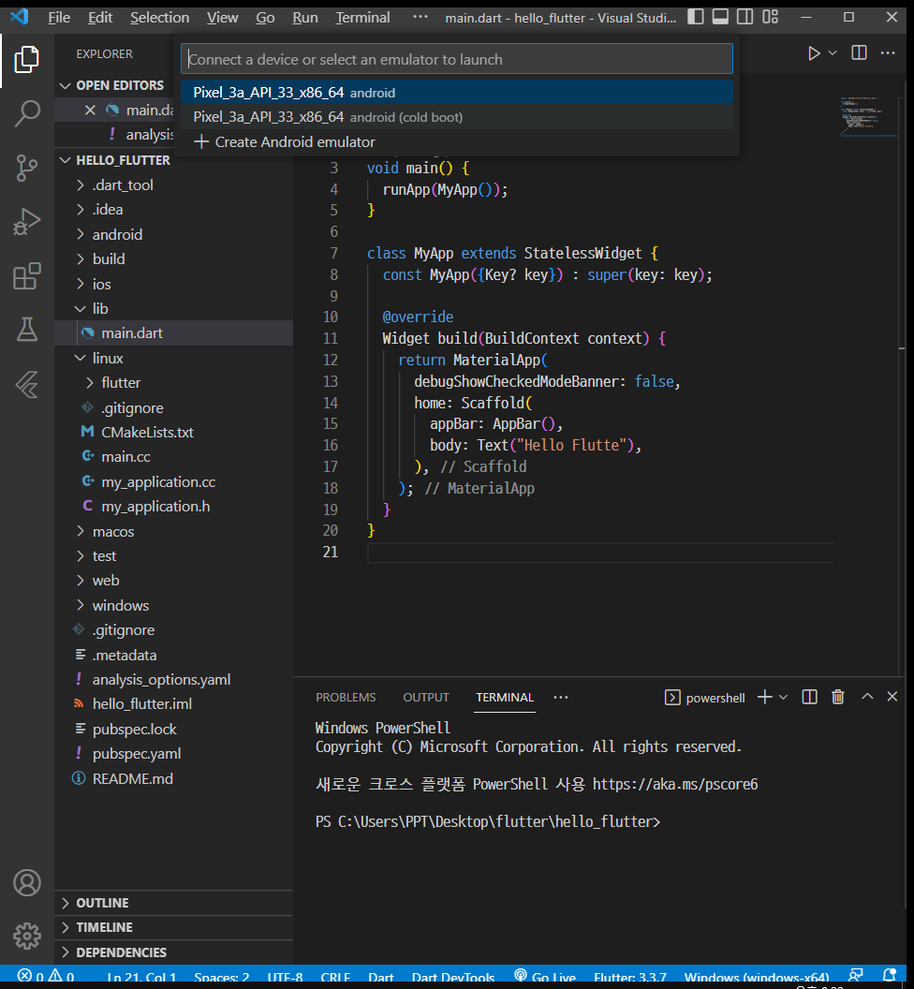Split the terminal panel
This screenshot has width=914, height=989.
coord(809,697)
